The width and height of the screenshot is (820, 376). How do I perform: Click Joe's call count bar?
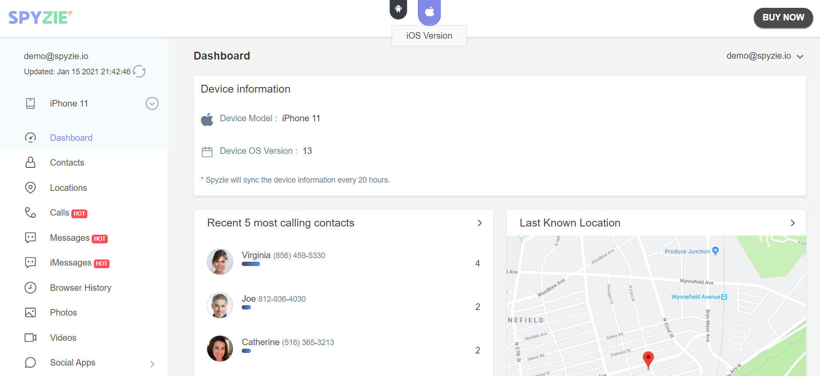247,307
